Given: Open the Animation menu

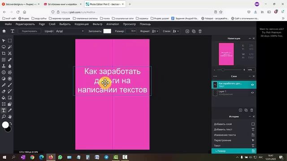Looking at the screenshot, I should (x=113, y=24).
